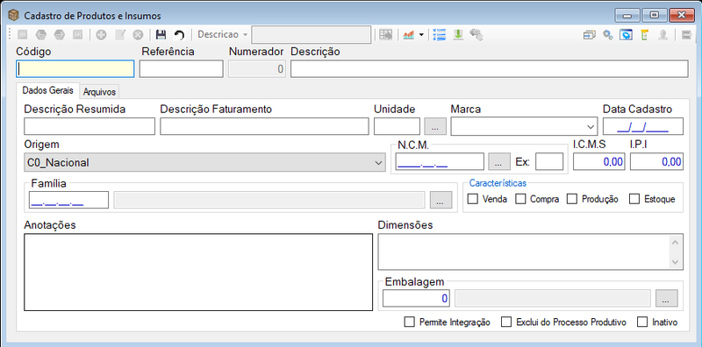Focus the Código input field
Screen dimensions: 702x347
tap(75, 69)
